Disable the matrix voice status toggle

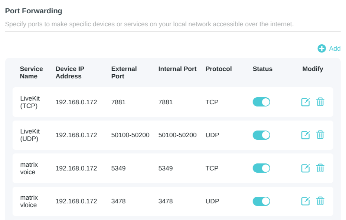(x=261, y=168)
